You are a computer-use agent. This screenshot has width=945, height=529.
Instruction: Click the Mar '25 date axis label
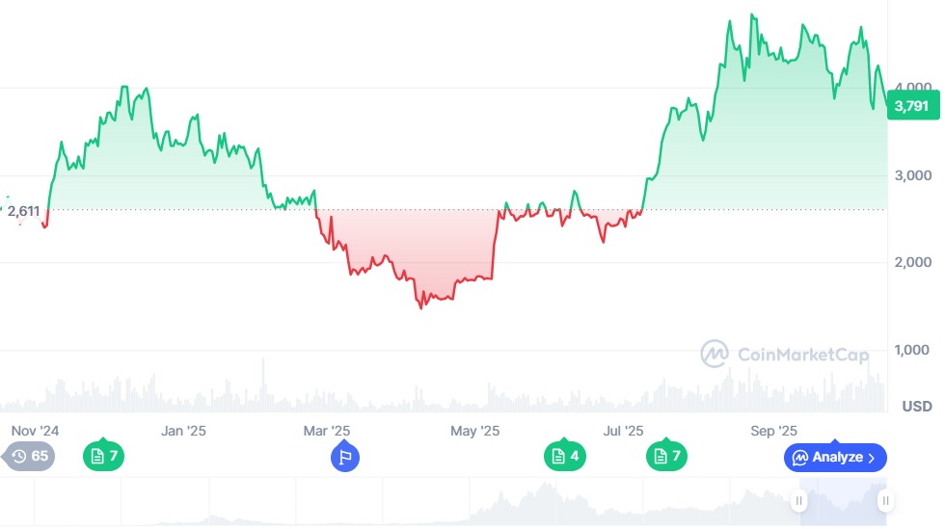pos(327,431)
